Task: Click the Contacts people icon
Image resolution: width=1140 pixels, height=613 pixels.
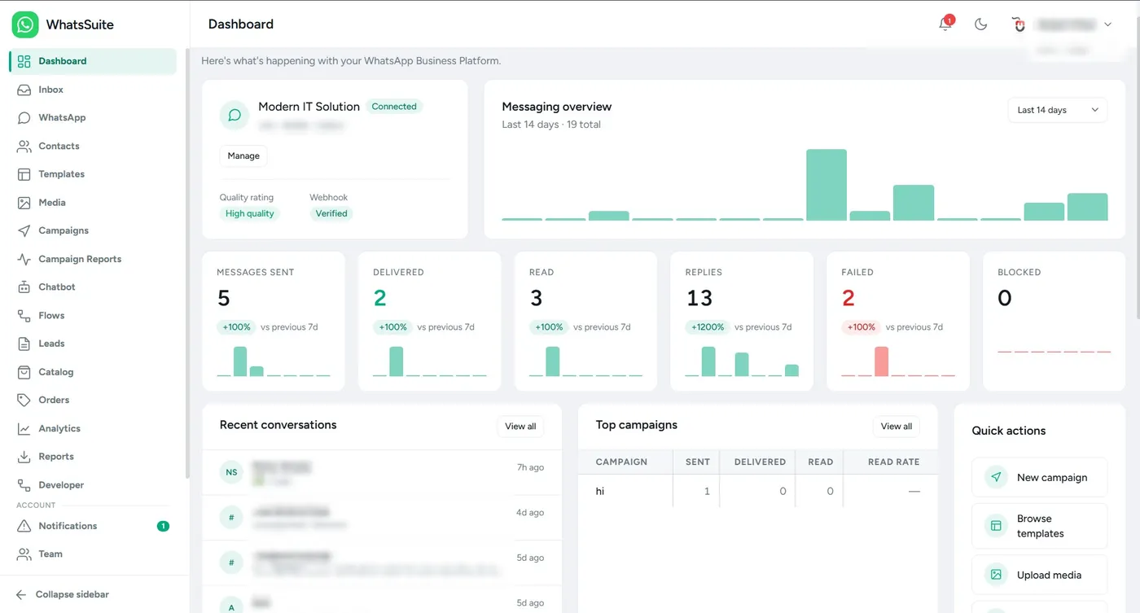Action: tap(24, 147)
